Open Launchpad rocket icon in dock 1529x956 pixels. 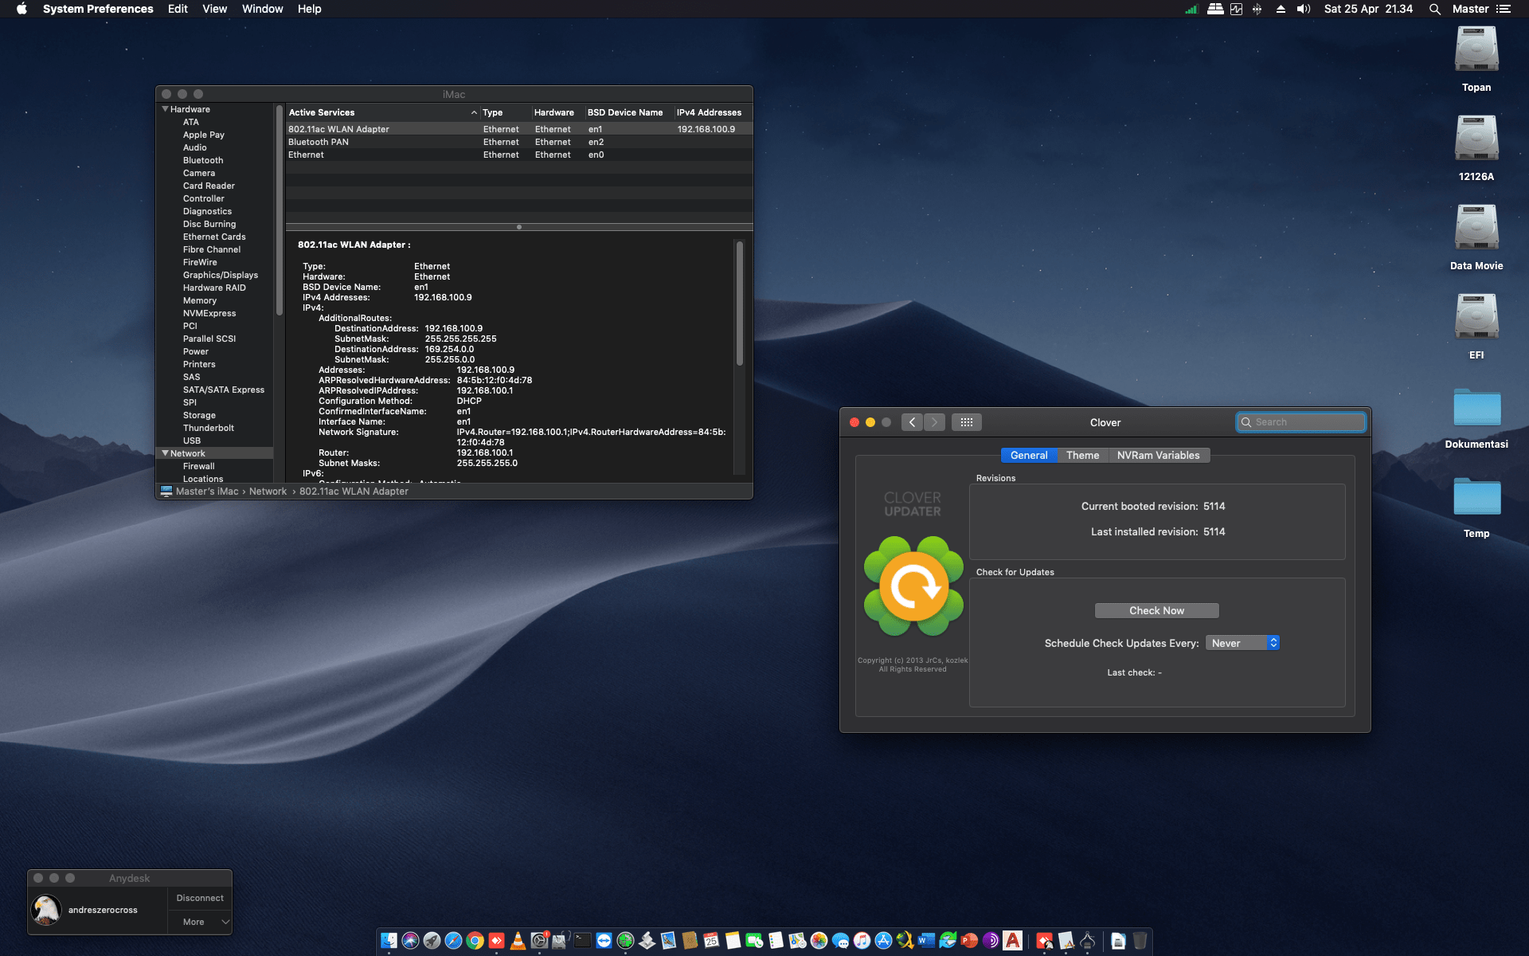(432, 941)
